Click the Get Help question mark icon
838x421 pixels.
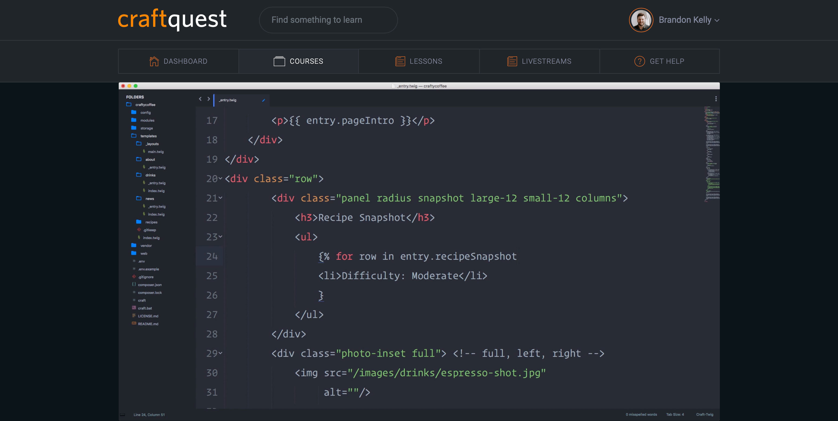coord(640,61)
